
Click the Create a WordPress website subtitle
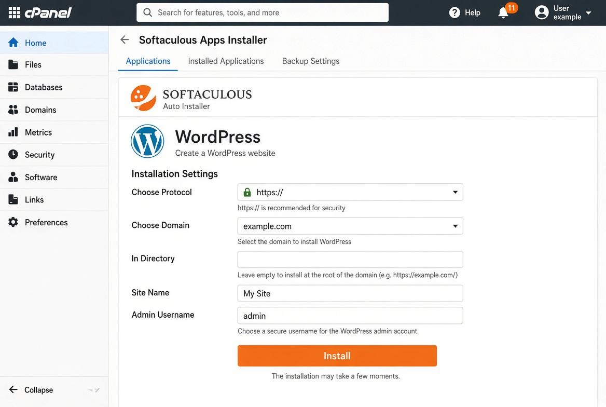(x=225, y=153)
